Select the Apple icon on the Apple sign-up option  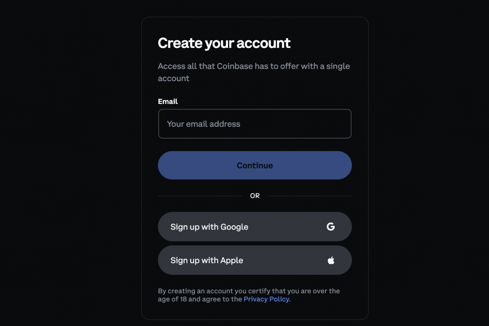331,260
